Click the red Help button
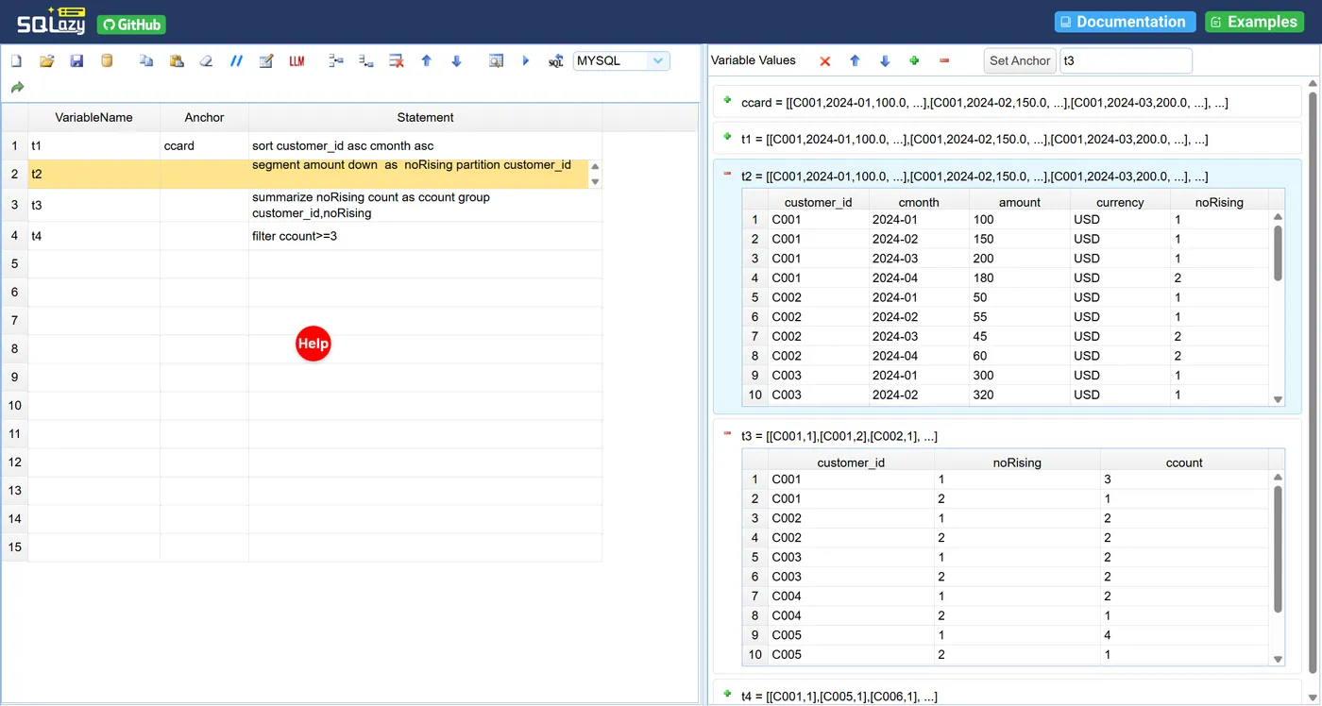The width and height of the screenshot is (1322, 706). coord(314,344)
